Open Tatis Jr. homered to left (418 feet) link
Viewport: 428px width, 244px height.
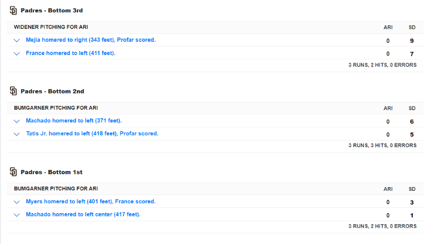(92, 133)
